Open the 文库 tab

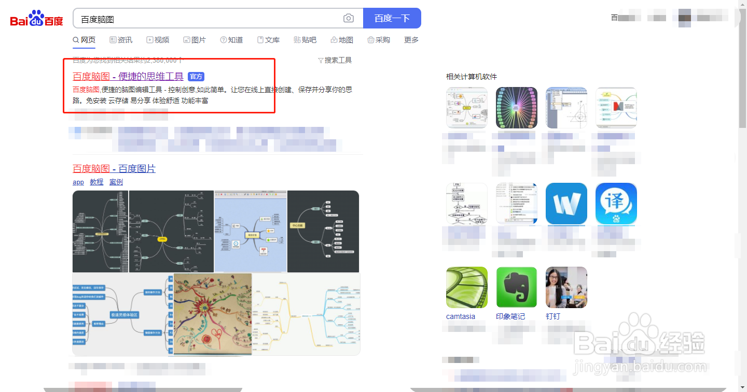pyautogui.click(x=268, y=40)
